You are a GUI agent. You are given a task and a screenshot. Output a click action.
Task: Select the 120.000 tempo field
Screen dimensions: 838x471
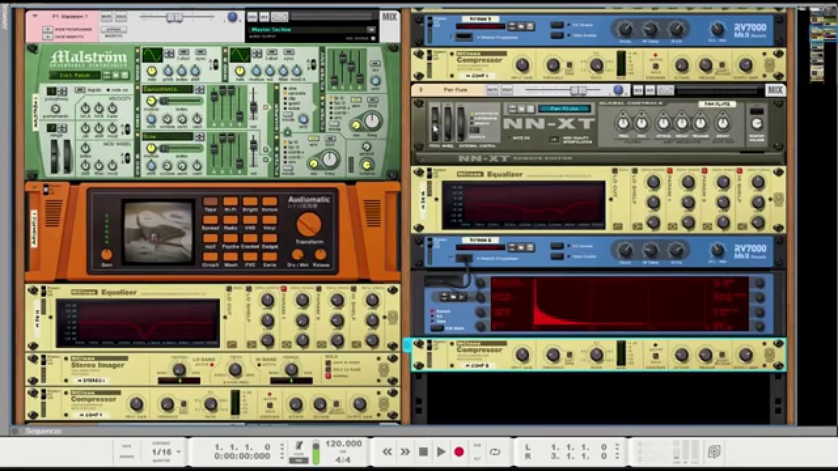click(x=343, y=444)
